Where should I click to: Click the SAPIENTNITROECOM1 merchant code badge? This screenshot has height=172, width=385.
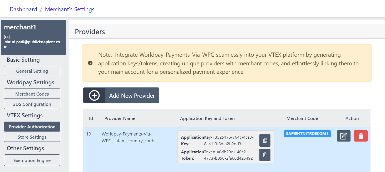pos(307,134)
